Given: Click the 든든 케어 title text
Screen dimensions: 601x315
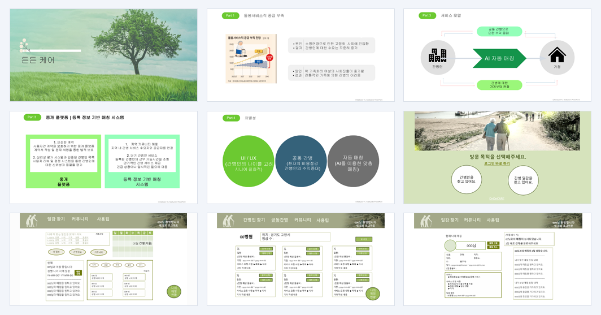Looking at the screenshot, I should [38, 61].
